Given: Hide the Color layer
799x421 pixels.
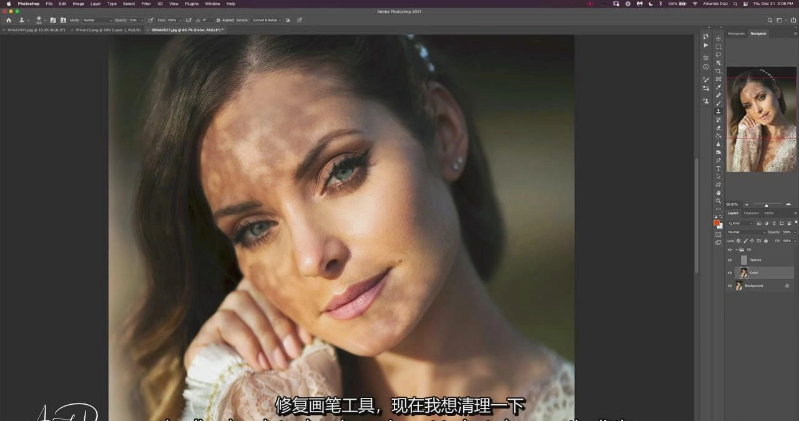Looking at the screenshot, I should (x=730, y=273).
